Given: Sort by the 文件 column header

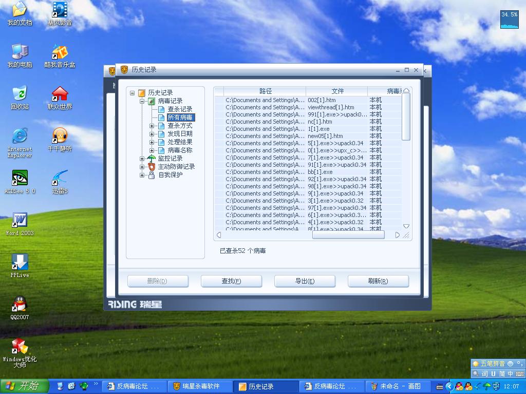Looking at the screenshot, I should click(336, 91).
